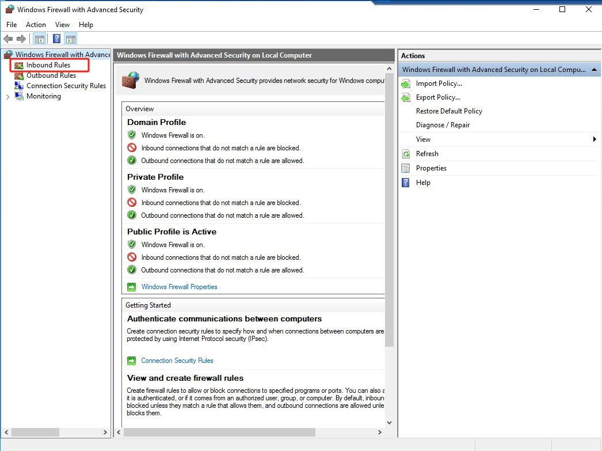Collapse the Actions section header arrow
Image resolution: width=602 pixels, height=451 pixels.
tap(594, 70)
